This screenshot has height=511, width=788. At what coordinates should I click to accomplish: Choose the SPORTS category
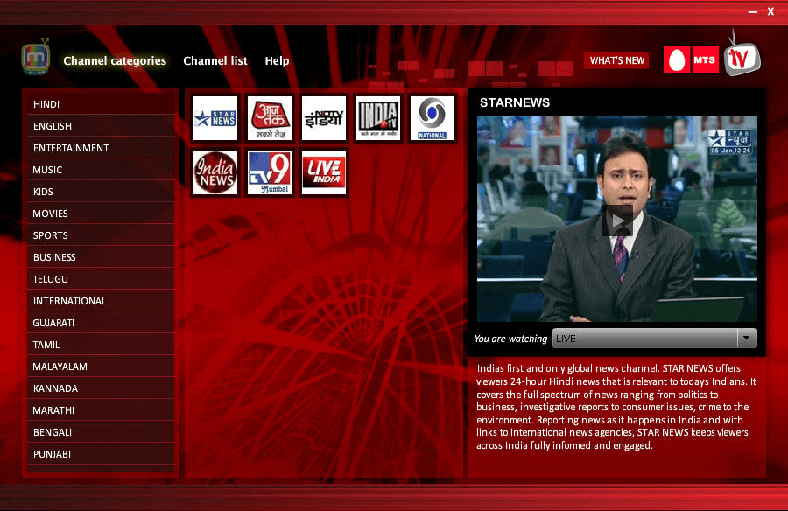point(51,235)
